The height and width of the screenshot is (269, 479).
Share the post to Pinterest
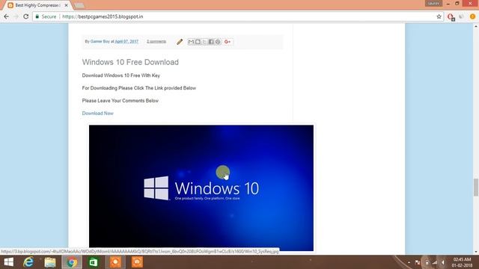coord(218,42)
